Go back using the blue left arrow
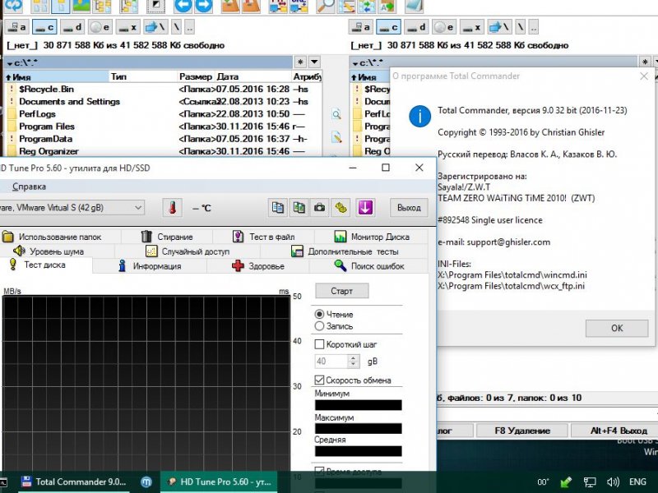658x493 pixels. (x=183, y=6)
